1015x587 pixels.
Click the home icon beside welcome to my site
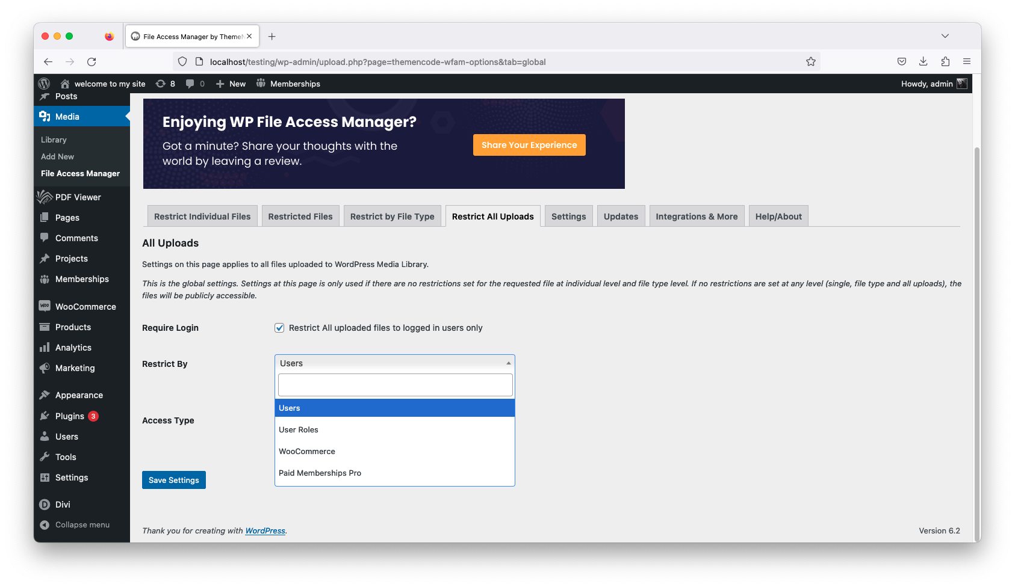click(65, 84)
